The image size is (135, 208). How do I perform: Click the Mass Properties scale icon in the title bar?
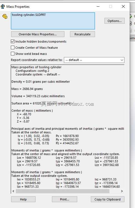point(2,6)
